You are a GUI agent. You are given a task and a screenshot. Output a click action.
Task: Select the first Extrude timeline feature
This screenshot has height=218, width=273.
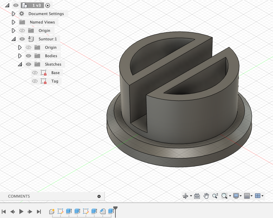[69, 211]
